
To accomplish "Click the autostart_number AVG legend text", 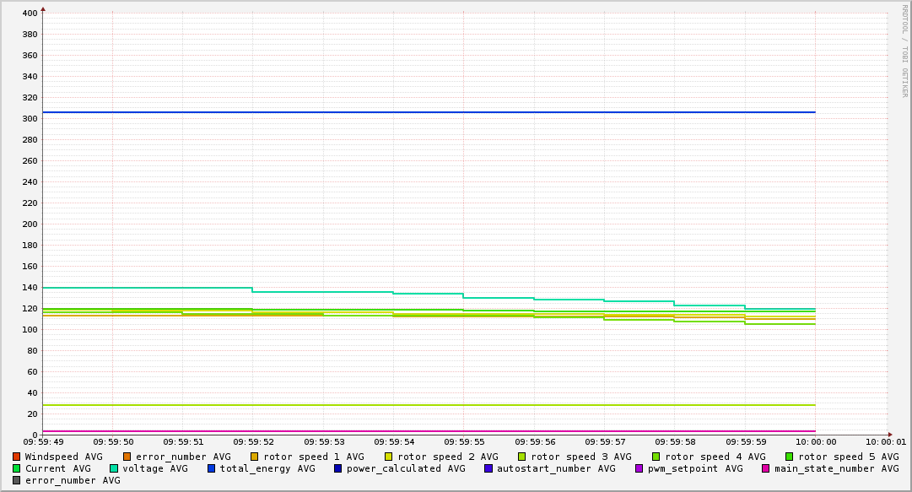I will point(556,468).
